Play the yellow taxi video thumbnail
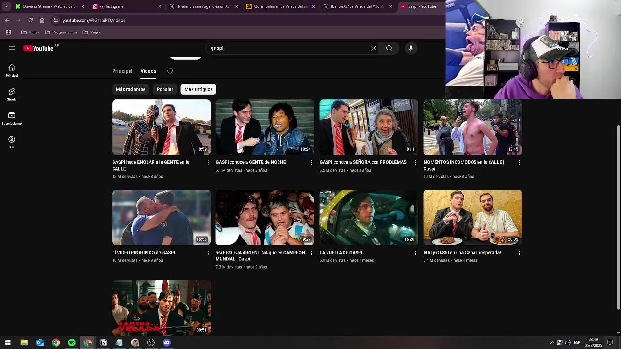This screenshot has height=349, width=621. [368, 217]
